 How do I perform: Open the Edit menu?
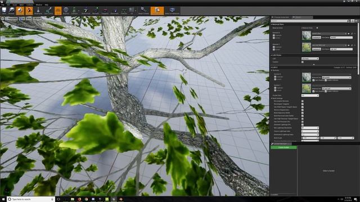pyautogui.click(x=8, y=4)
